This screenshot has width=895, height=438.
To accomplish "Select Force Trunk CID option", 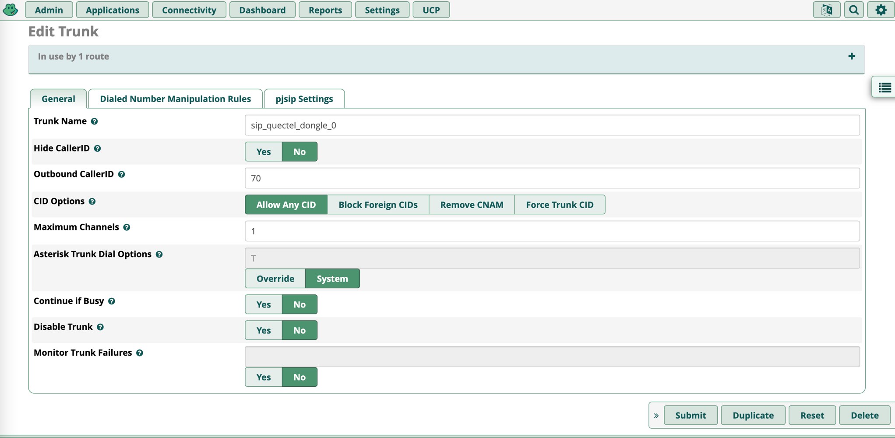I will click(x=559, y=205).
